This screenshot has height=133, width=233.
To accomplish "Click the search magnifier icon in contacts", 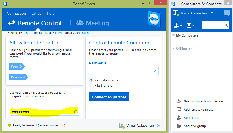I will [226, 25].
